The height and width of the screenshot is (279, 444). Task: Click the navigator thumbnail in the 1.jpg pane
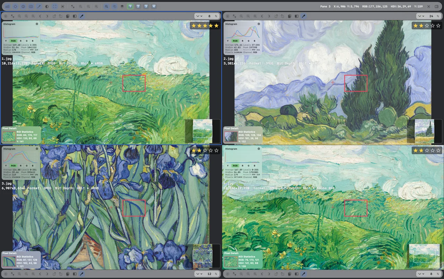point(203,131)
